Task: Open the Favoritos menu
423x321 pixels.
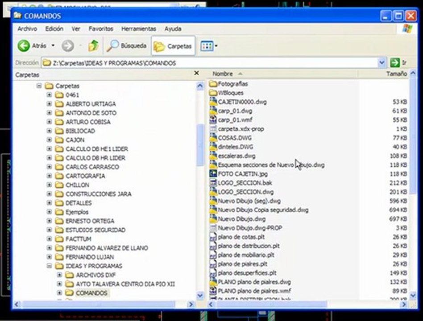Action: [101, 29]
